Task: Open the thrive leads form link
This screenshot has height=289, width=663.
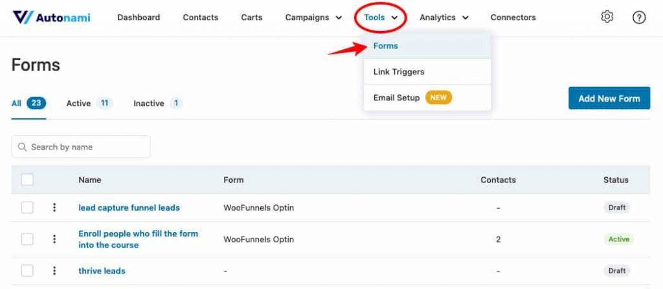Action: 102,271
